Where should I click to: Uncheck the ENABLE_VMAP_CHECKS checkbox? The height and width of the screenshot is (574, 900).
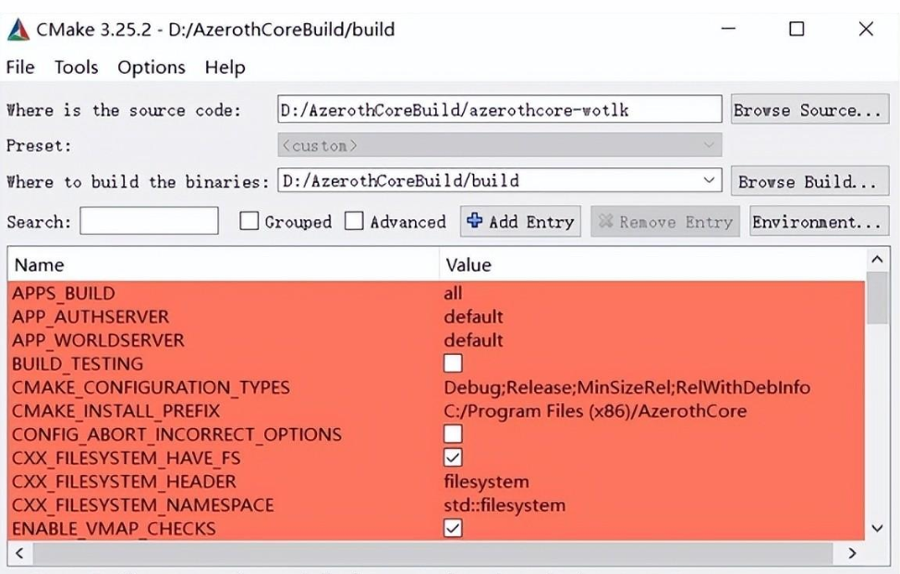[453, 528]
